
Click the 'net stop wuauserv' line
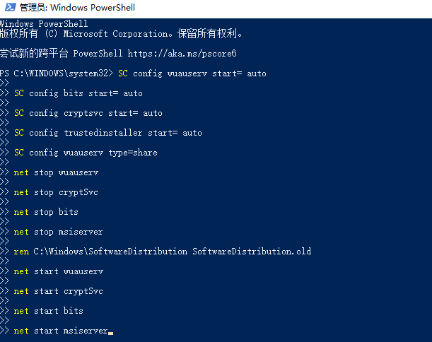(56, 172)
